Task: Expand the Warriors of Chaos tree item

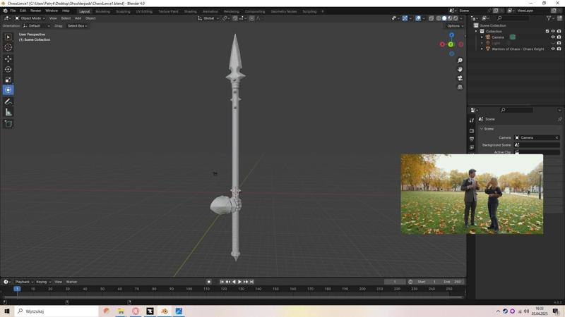Action: point(482,49)
